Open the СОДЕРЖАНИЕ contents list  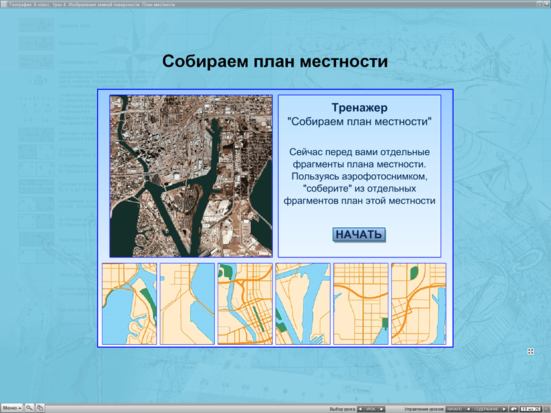click(486, 409)
